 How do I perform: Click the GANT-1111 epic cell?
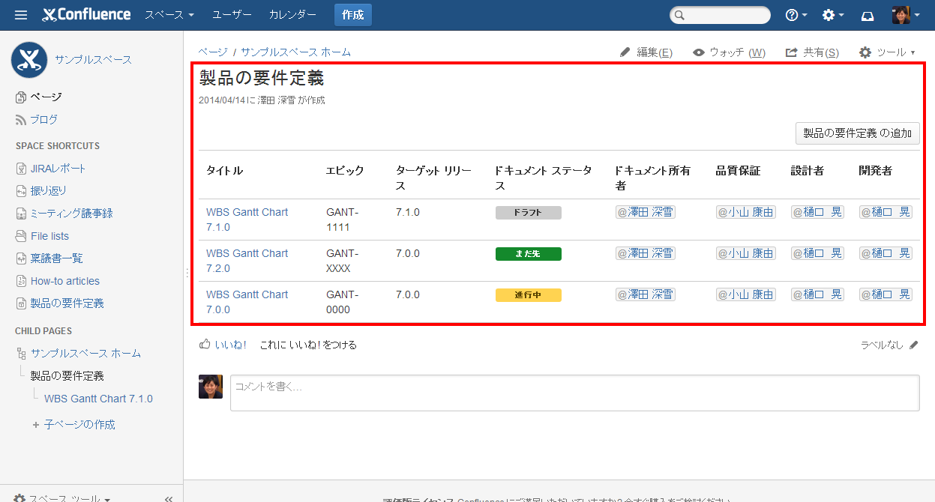coord(343,220)
